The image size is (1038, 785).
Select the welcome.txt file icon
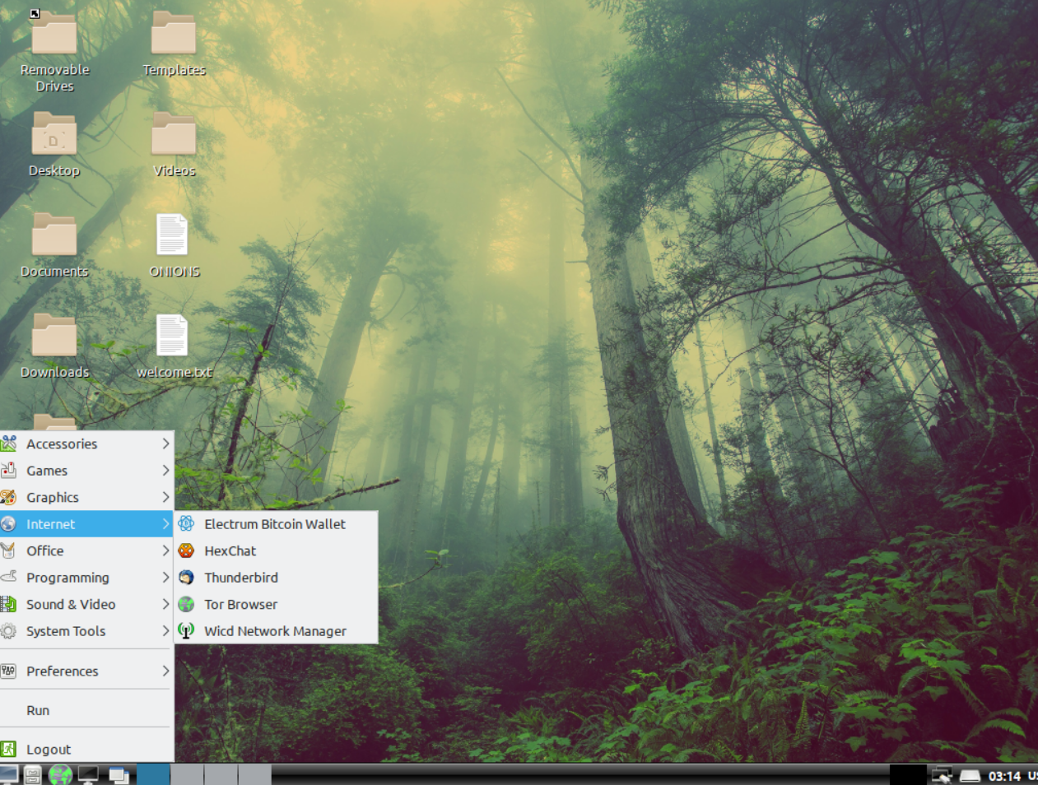click(x=172, y=335)
